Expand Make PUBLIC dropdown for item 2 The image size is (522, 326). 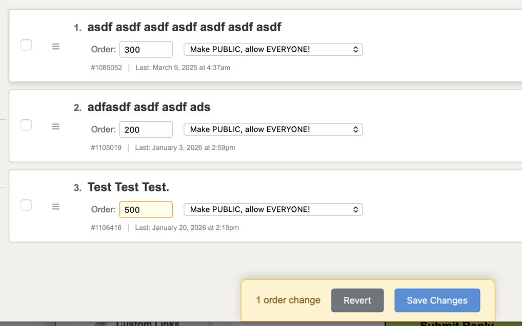273,129
